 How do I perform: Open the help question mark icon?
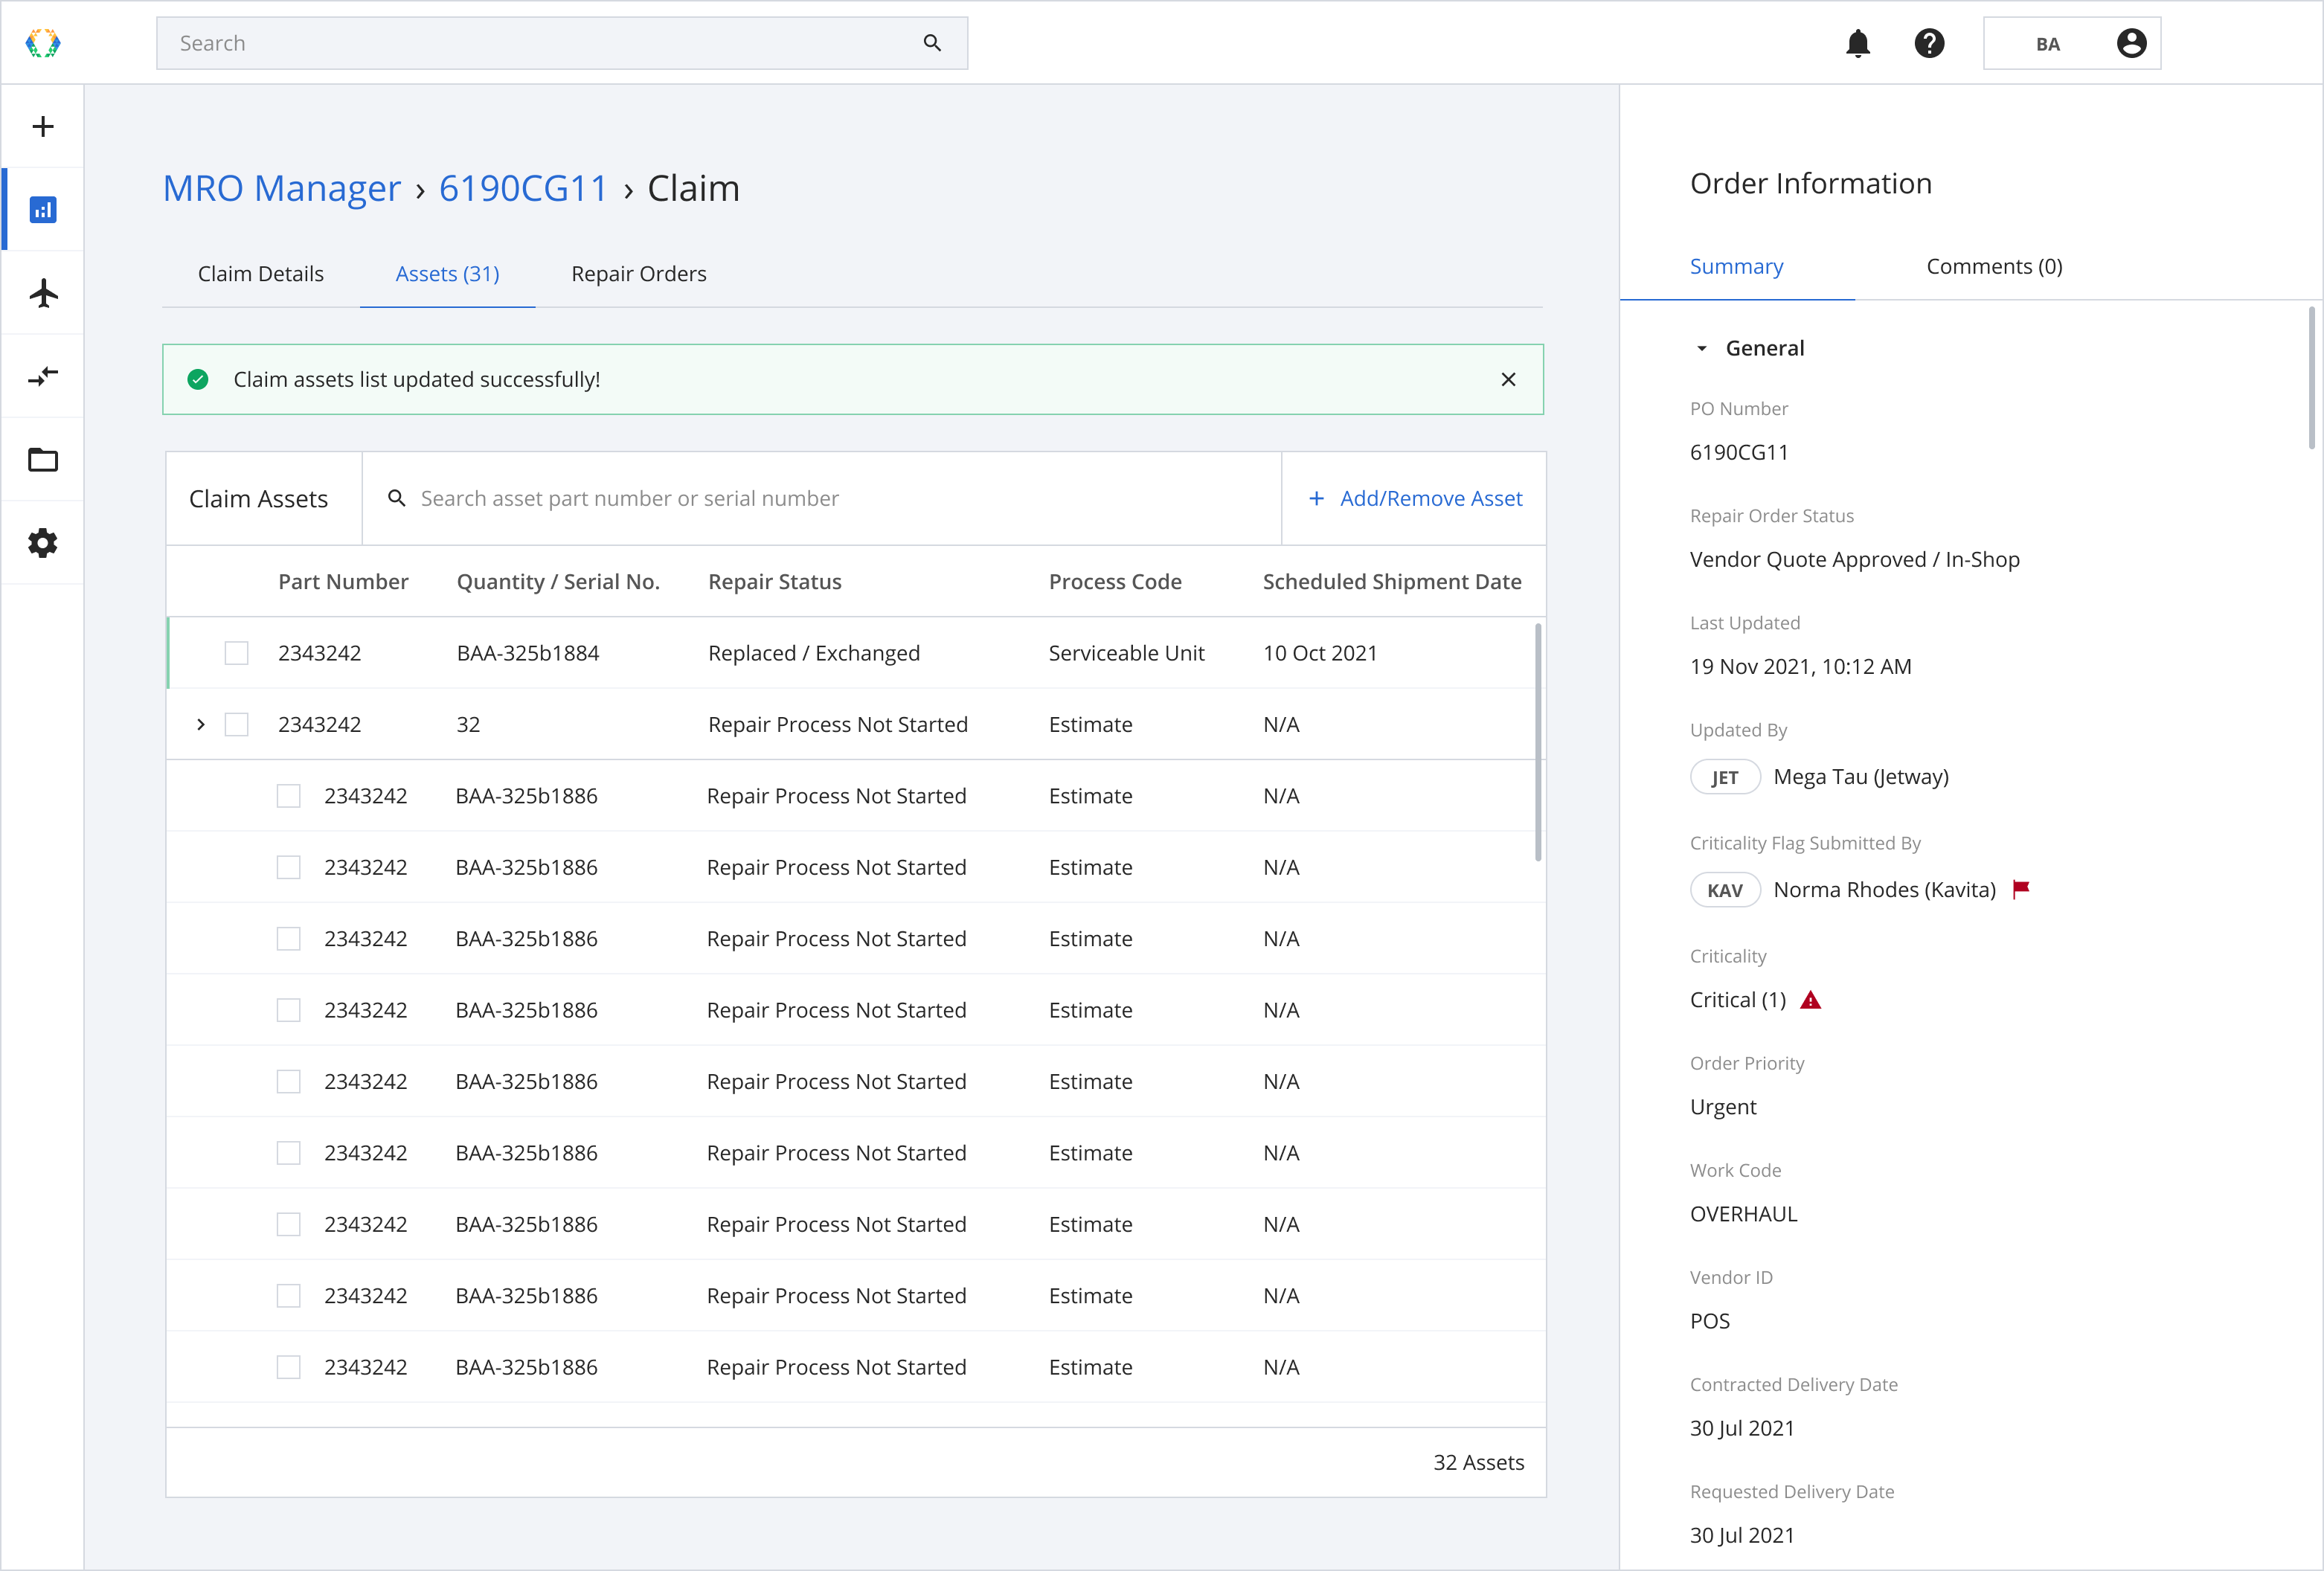(1929, 43)
